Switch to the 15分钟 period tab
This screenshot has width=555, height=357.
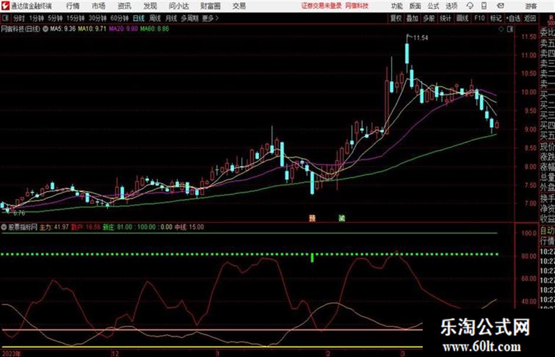point(76,18)
